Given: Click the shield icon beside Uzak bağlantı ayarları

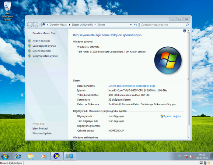Looking at the screenshot, I should (x=30, y=46).
